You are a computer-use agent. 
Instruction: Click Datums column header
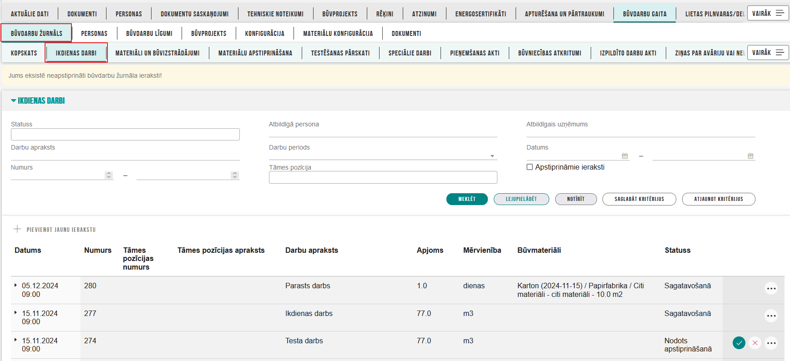point(28,250)
